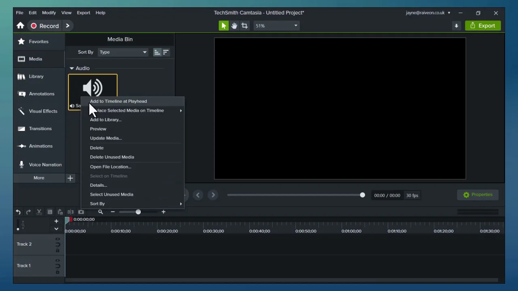Go to the Home screen icon
This screenshot has width=518, height=291.
20,25
